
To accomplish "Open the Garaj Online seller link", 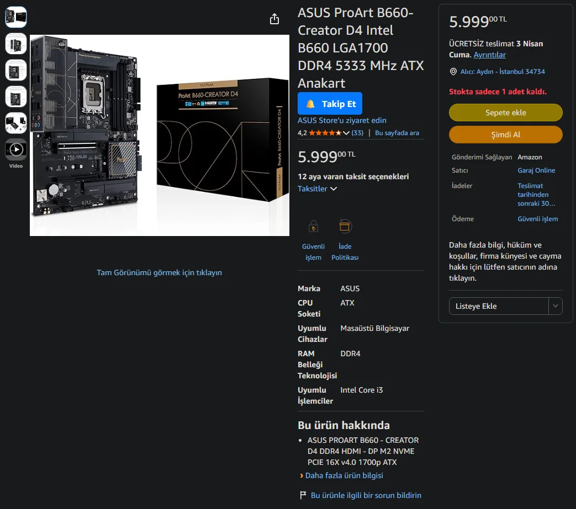I will (536, 170).
